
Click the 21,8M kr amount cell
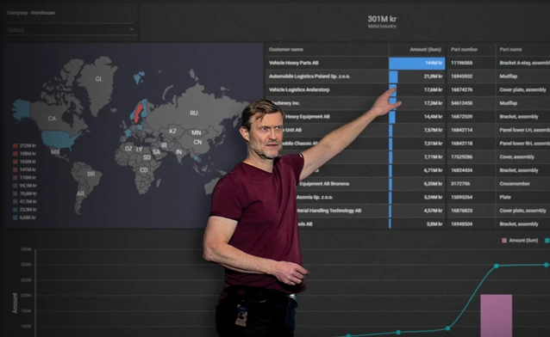point(417,77)
